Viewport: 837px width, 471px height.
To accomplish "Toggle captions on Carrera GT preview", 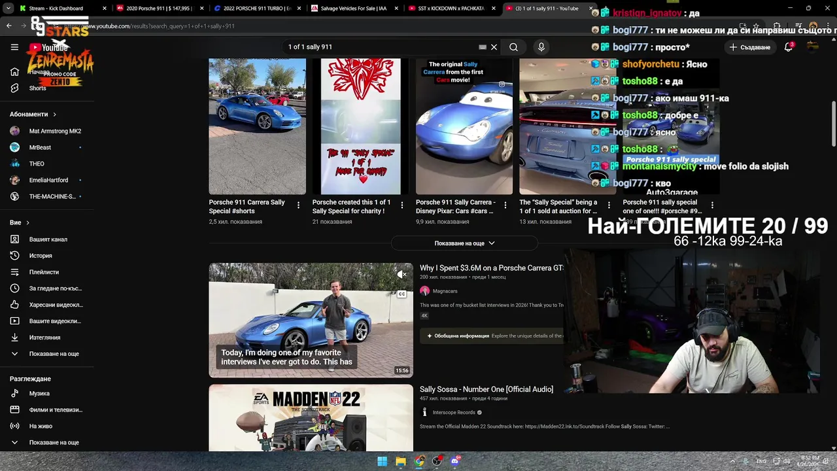I will point(402,294).
